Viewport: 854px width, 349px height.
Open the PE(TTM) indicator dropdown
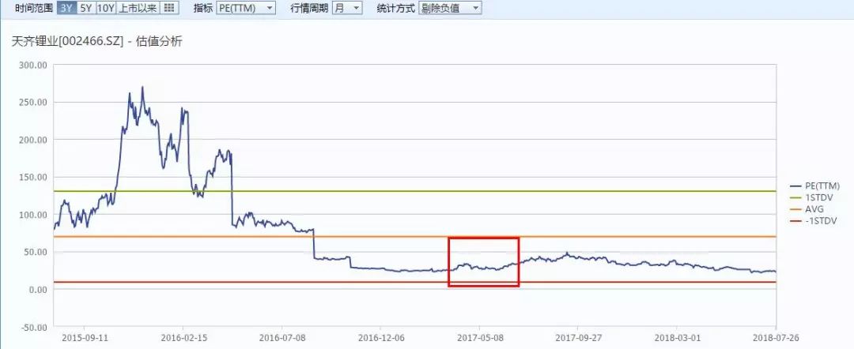(x=246, y=8)
